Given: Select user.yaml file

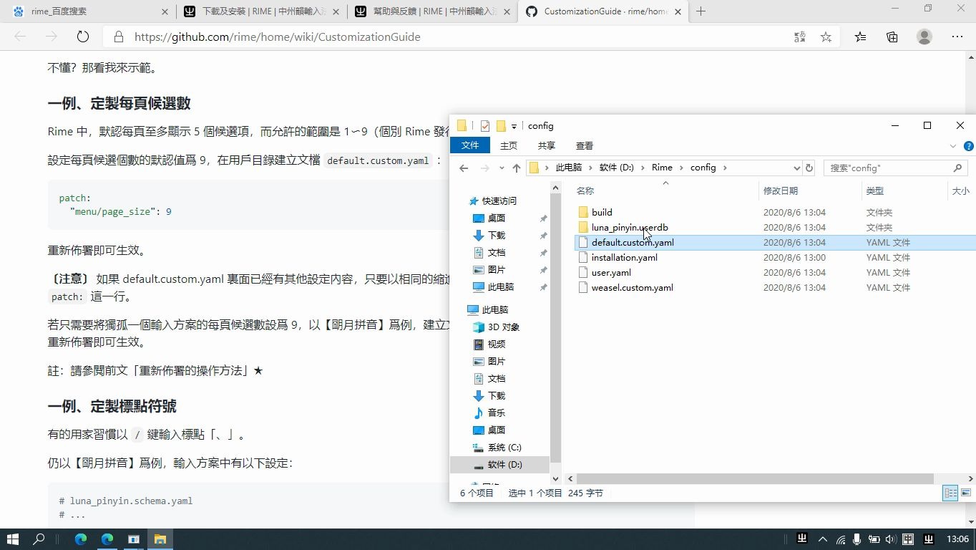Looking at the screenshot, I should pyautogui.click(x=611, y=272).
